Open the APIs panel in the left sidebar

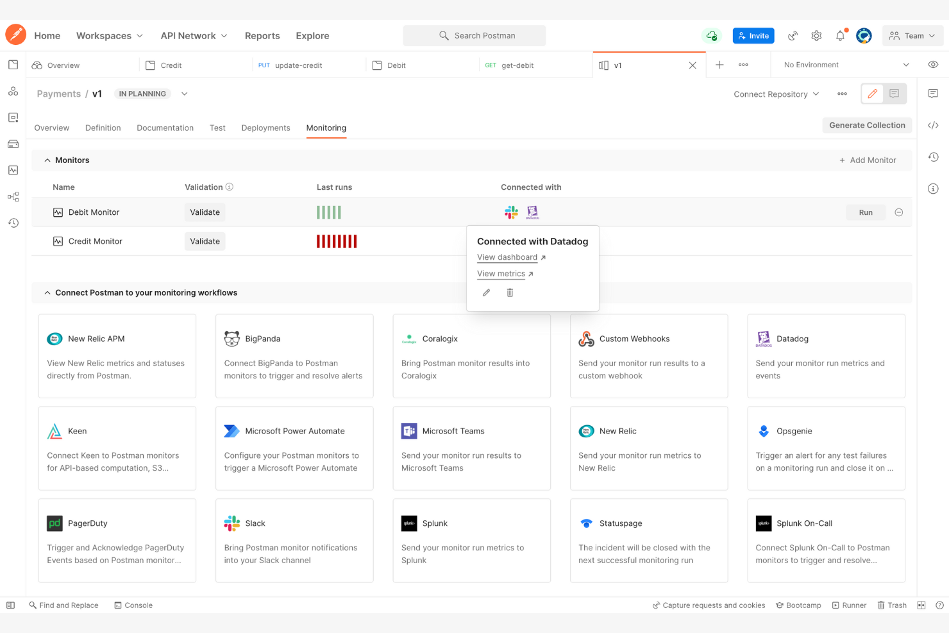click(13, 91)
